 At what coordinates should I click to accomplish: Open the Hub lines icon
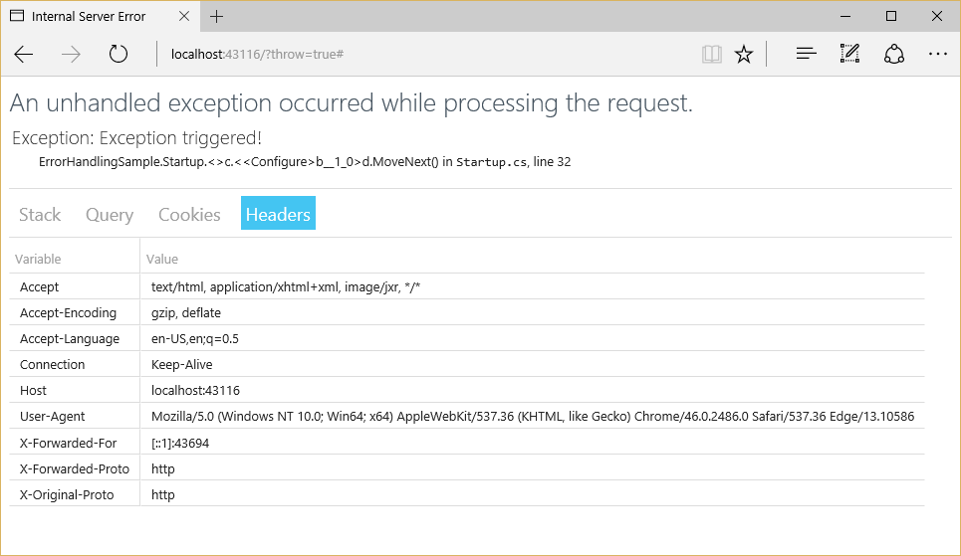coord(807,55)
